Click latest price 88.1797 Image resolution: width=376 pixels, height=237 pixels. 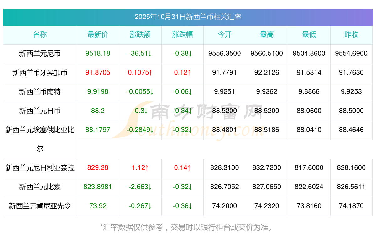[x=98, y=130]
